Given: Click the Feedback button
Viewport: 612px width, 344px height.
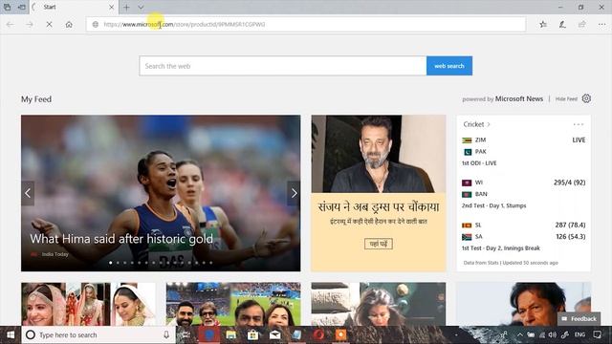Looking at the screenshot, I should point(579,318).
